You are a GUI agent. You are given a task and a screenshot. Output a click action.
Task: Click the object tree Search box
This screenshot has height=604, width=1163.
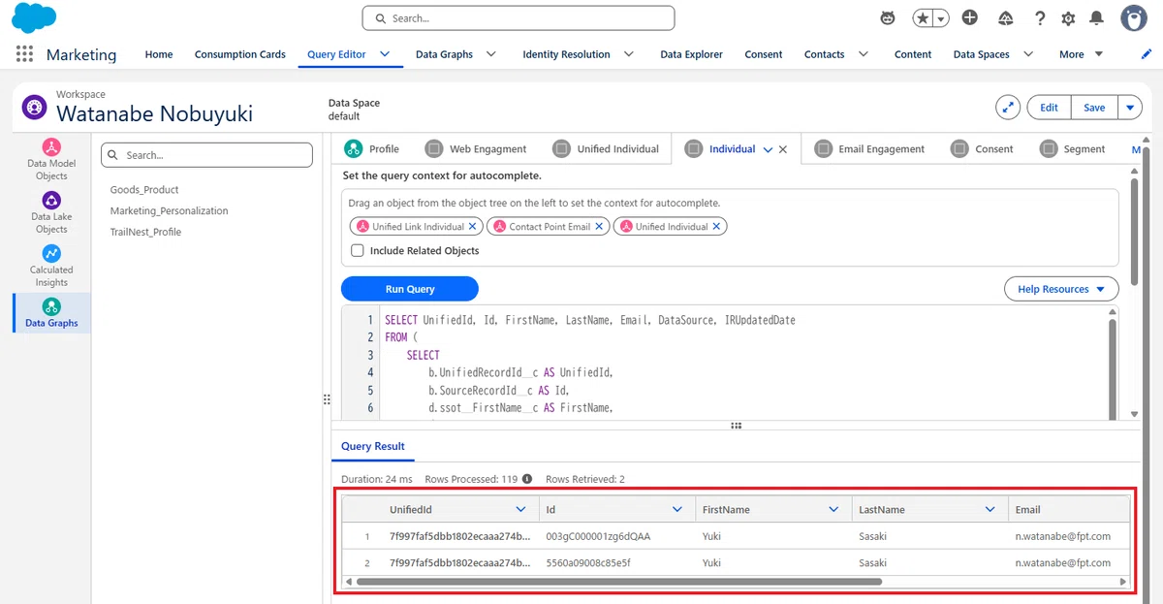pyautogui.click(x=207, y=155)
